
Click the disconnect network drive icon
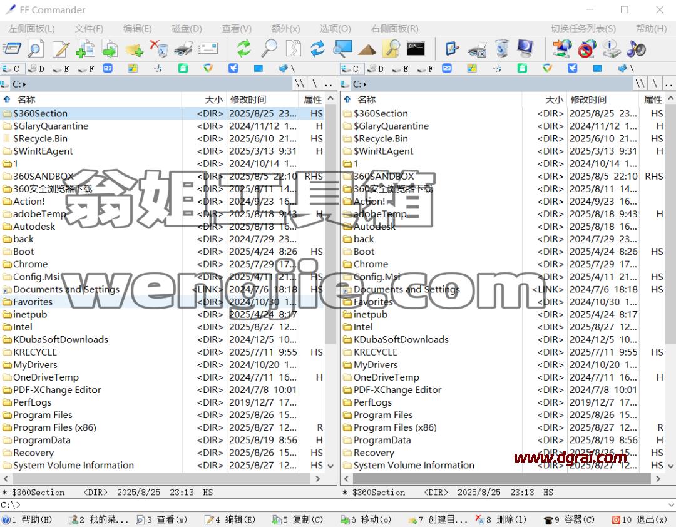586,48
